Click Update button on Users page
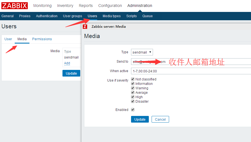The image size is (251, 142). [71, 73]
